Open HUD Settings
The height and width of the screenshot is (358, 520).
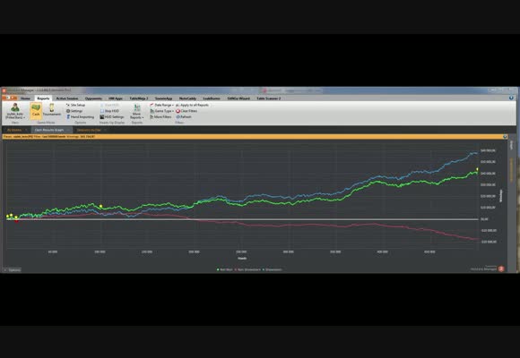click(112, 117)
